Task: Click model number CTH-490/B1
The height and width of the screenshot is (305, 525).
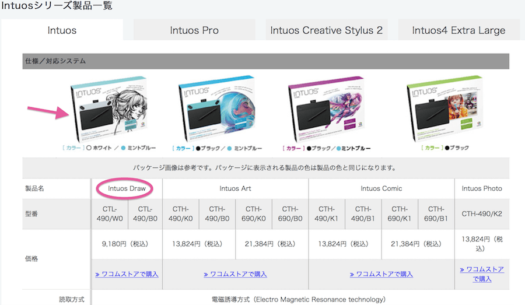Action: tap(363, 214)
